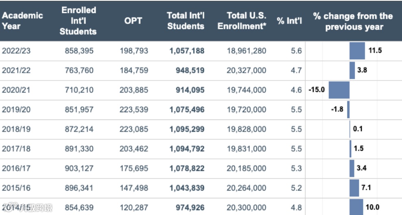Image resolution: width=402 pixels, height=215 pixels.
Task: Click the negative -15.0 change bar
Action: point(339,90)
